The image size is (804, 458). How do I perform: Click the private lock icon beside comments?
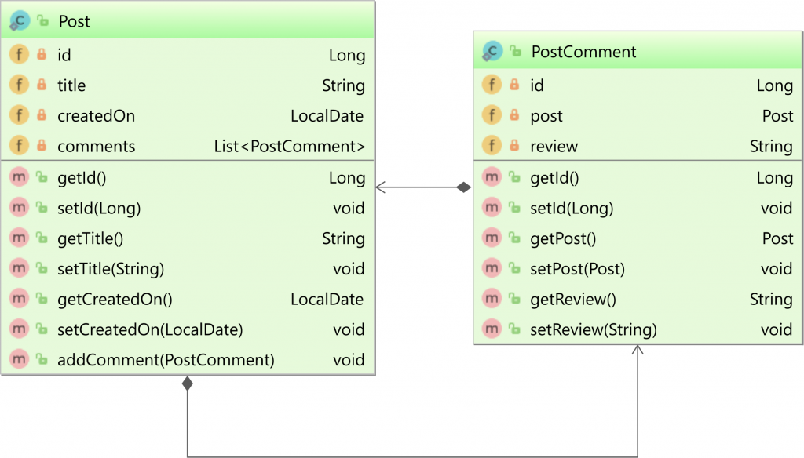[x=42, y=145]
